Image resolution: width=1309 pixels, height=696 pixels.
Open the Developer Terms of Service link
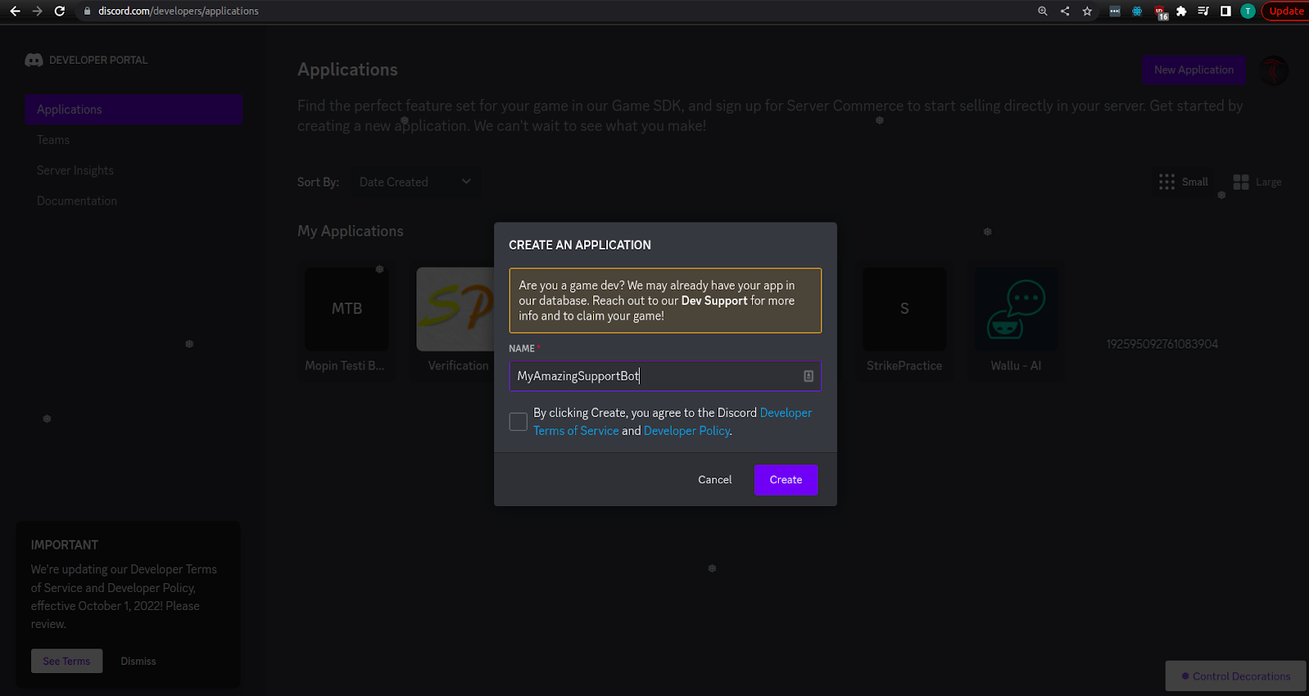pyautogui.click(x=672, y=422)
